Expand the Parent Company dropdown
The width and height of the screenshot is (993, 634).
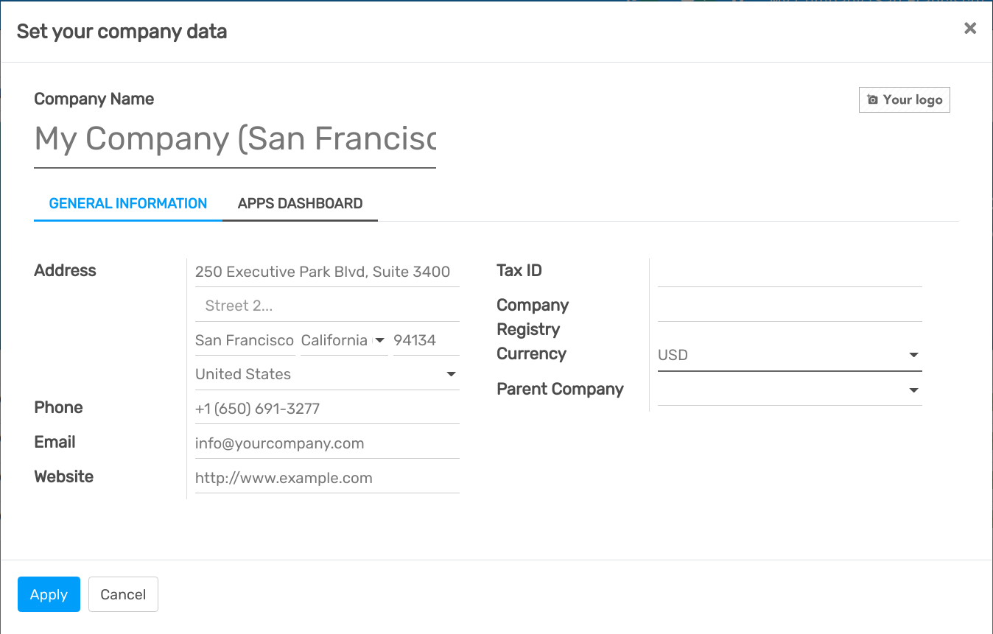pos(913,390)
